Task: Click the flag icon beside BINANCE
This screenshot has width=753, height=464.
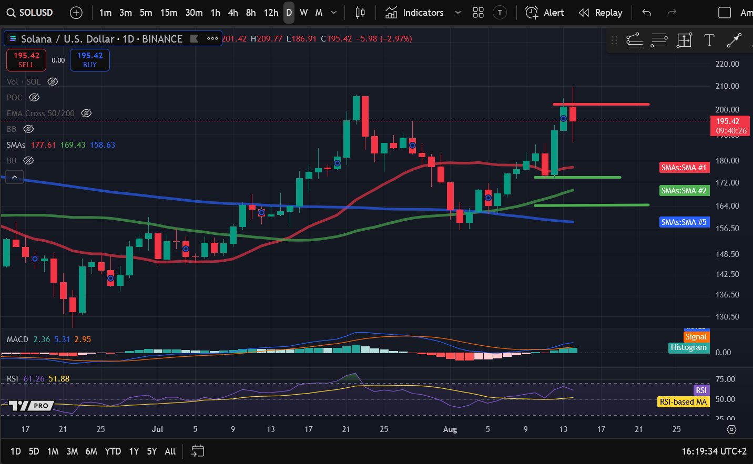Action: tap(194, 38)
